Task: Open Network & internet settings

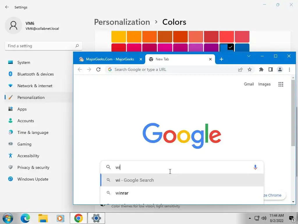Action: (39, 86)
